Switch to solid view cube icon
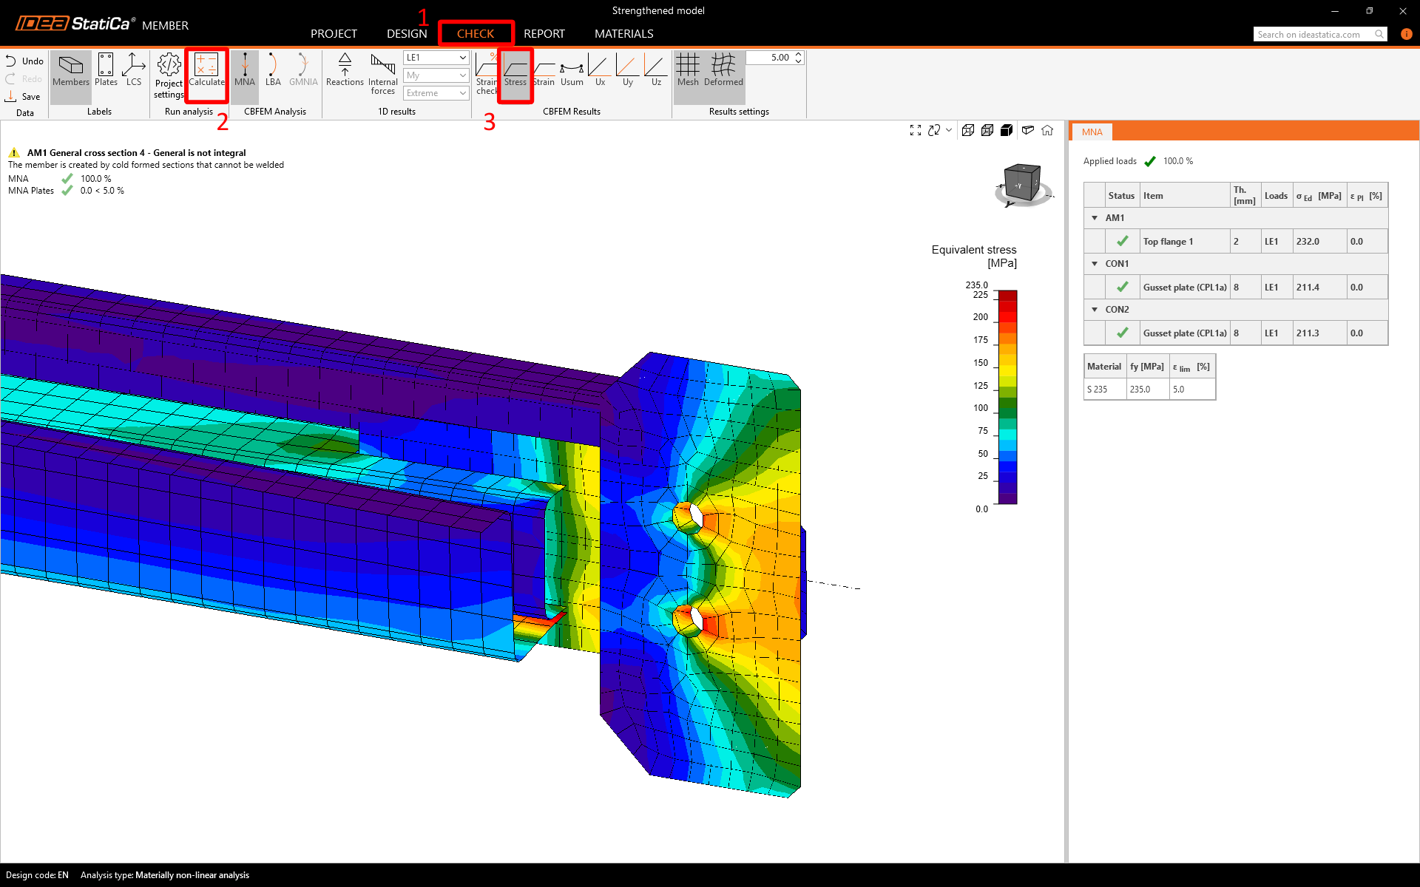This screenshot has width=1420, height=887. click(x=1007, y=131)
